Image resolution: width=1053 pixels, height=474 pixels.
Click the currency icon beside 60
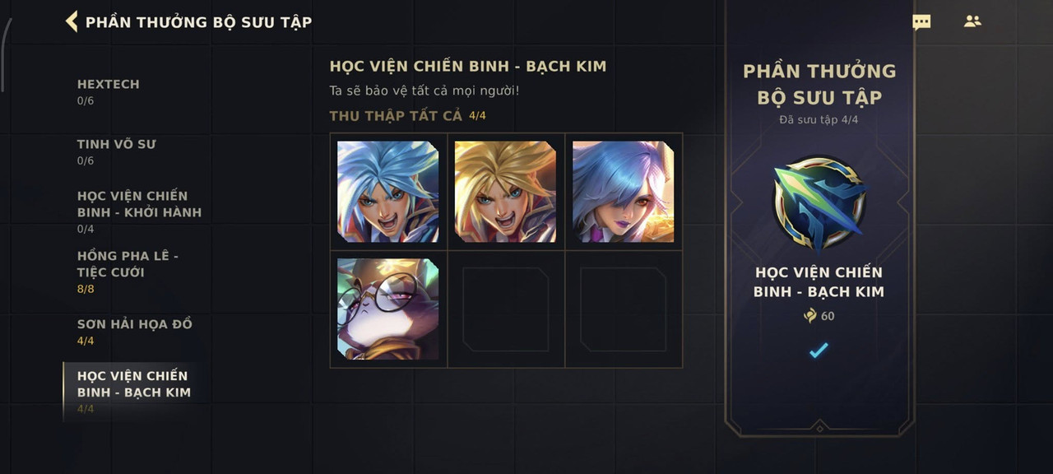(810, 316)
